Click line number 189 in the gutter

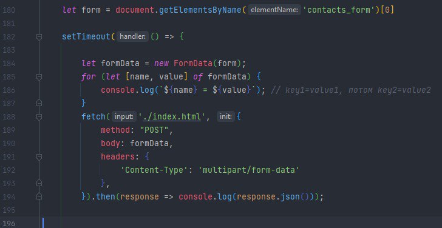8,130
